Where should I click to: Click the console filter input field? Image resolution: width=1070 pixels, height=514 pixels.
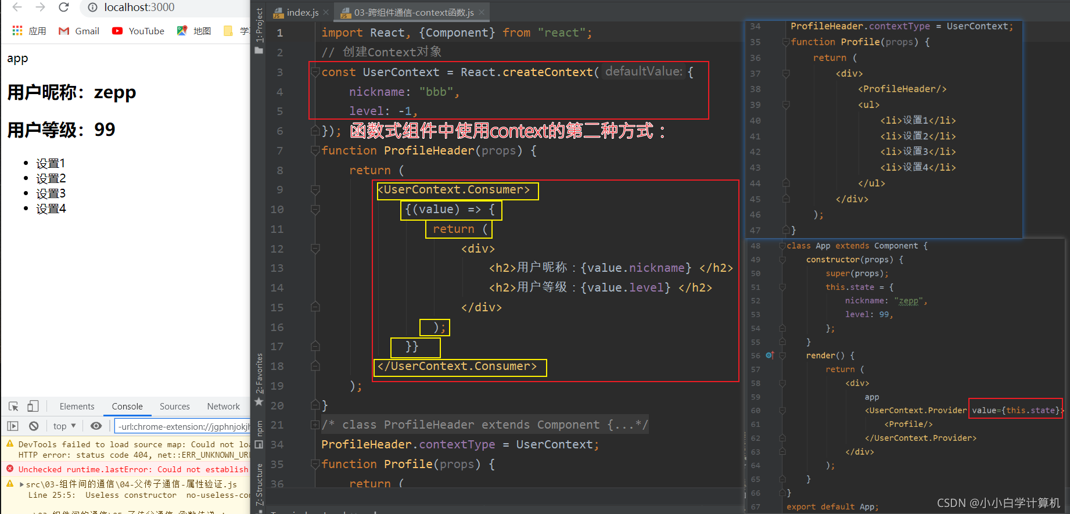point(182,426)
